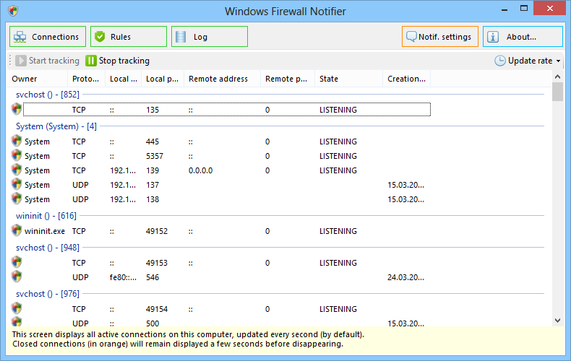571x361 pixels.
Task: Open the Rules view
Action: 129,36
